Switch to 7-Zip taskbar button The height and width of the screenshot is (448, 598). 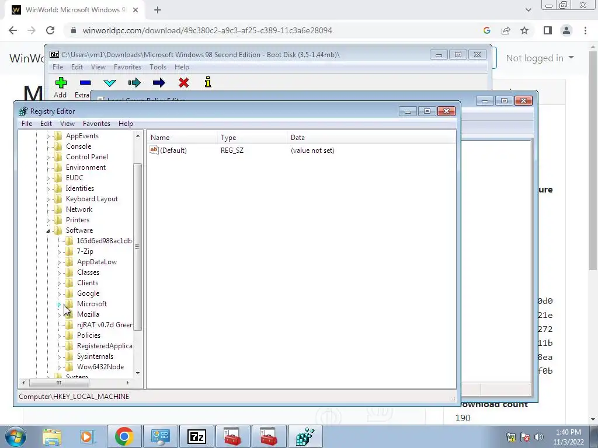pos(196,436)
